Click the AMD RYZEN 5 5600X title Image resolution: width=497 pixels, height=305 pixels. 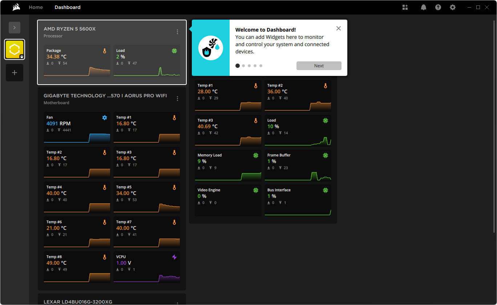click(70, 29)
